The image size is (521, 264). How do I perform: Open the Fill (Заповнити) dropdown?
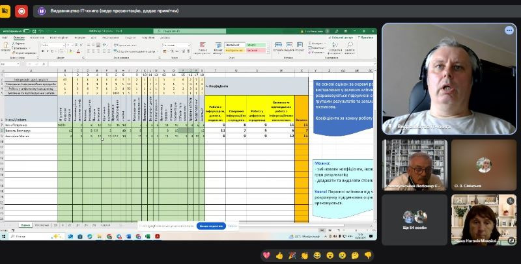(324, 48)
